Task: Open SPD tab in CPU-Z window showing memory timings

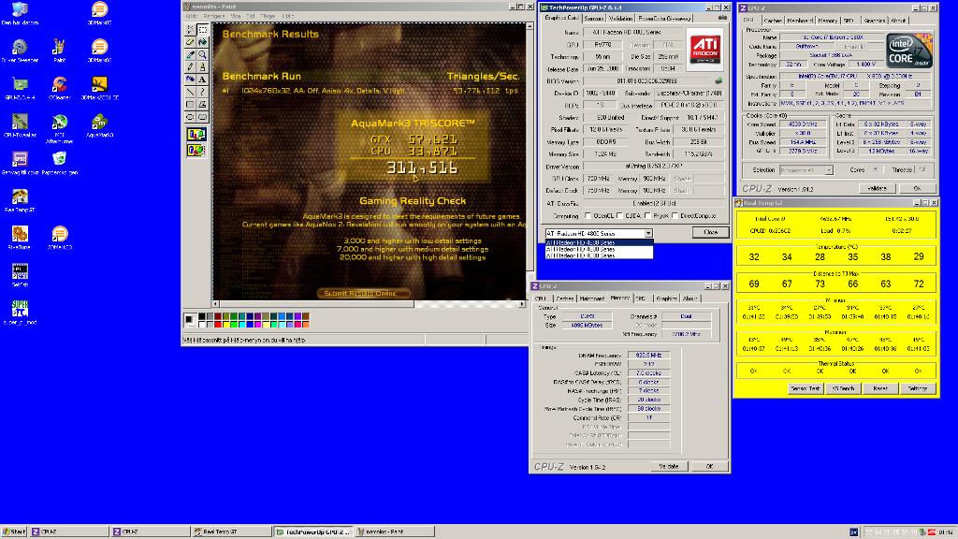Action: coord(640,299)
